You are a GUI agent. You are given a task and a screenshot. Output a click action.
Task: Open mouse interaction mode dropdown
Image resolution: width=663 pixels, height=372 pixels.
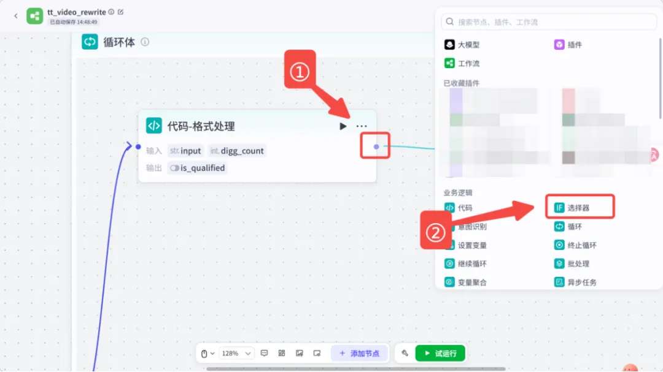207,354
